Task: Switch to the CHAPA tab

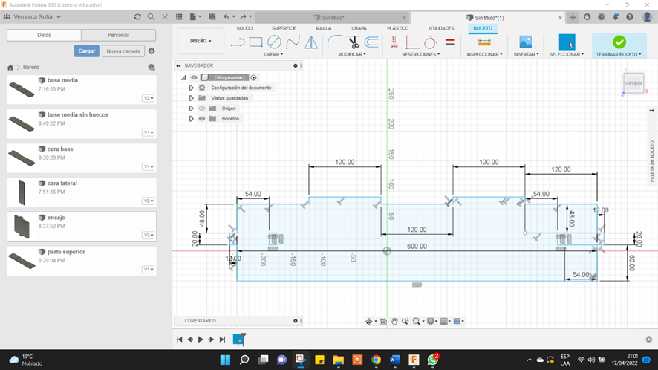Action: click(x=359, y=28)
